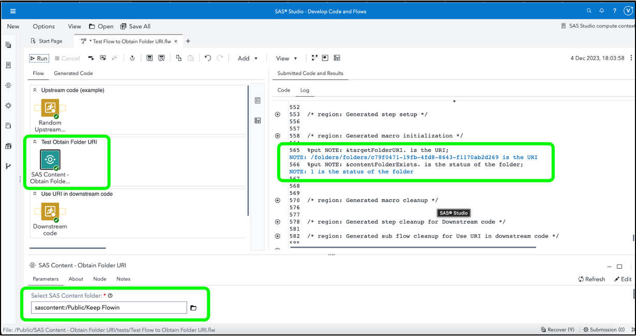Open Submission (0) status
The width and height of the screenshot is (636, 336).
click(604, 330)
